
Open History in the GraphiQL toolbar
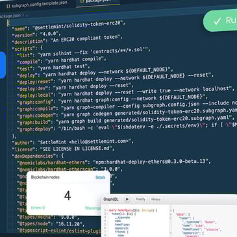(156, 199)
